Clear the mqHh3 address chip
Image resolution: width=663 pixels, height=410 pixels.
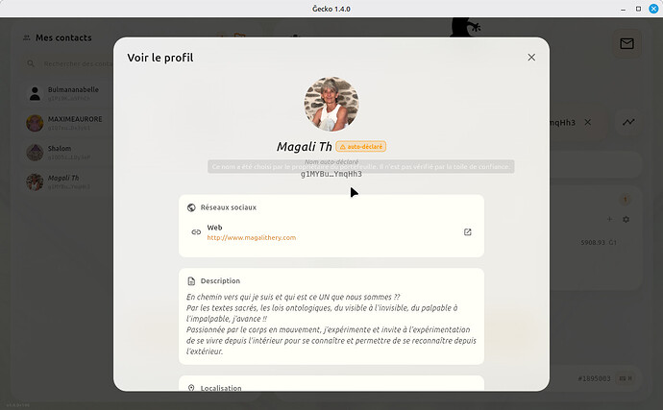pos(588,122)
